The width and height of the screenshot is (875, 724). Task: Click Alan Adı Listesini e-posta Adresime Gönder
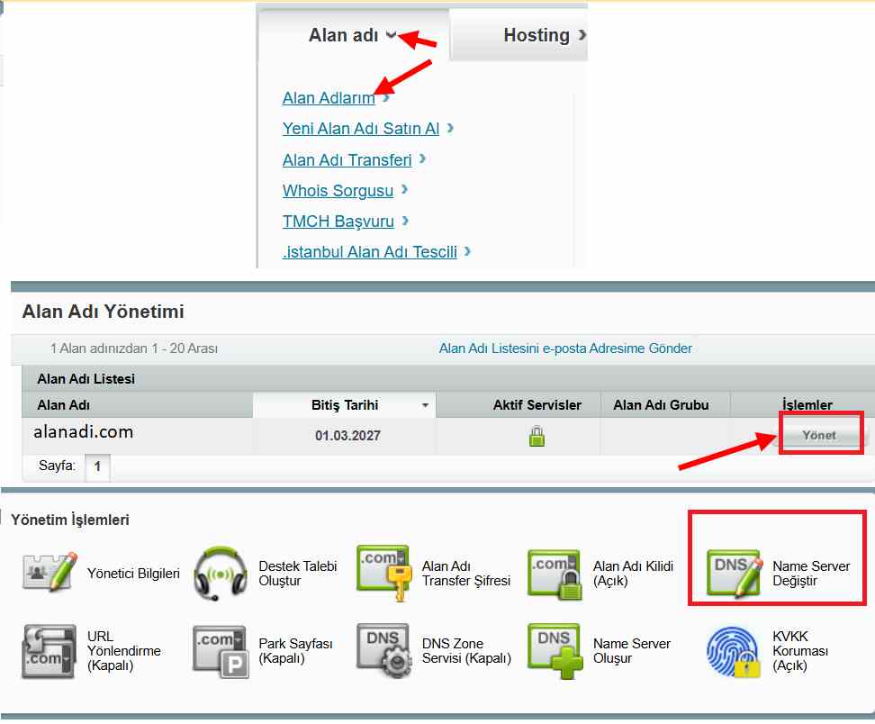[565, 348]
